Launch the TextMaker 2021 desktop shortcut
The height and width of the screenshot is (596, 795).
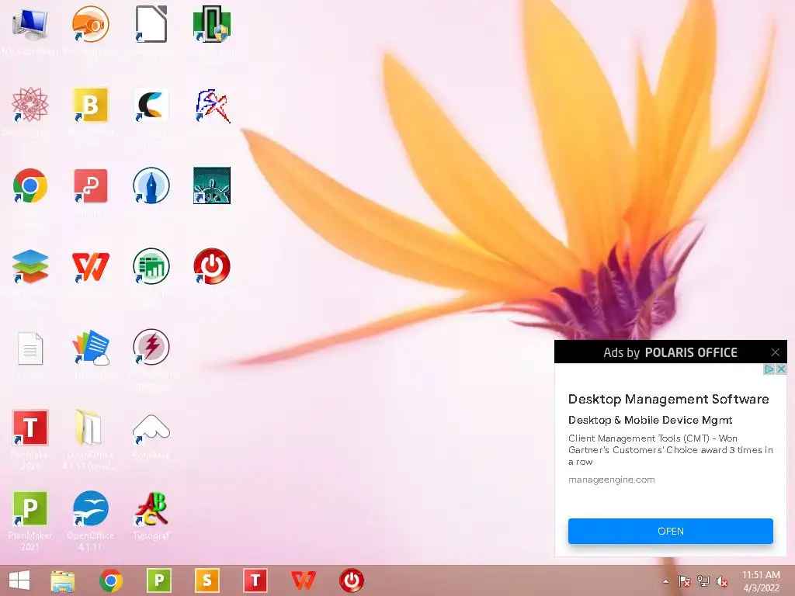point(30,428)
